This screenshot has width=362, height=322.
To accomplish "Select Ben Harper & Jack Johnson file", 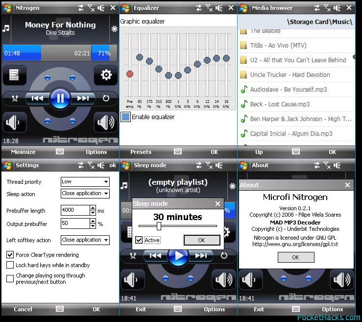I will coord(296,119).
